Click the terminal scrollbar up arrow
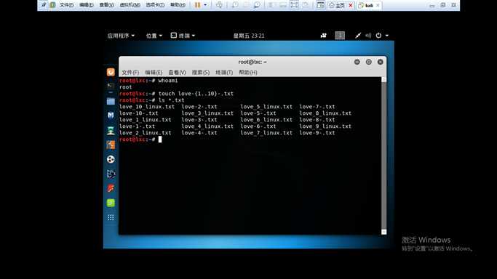The height and width of the screenshot is (279, 497). 383,79
